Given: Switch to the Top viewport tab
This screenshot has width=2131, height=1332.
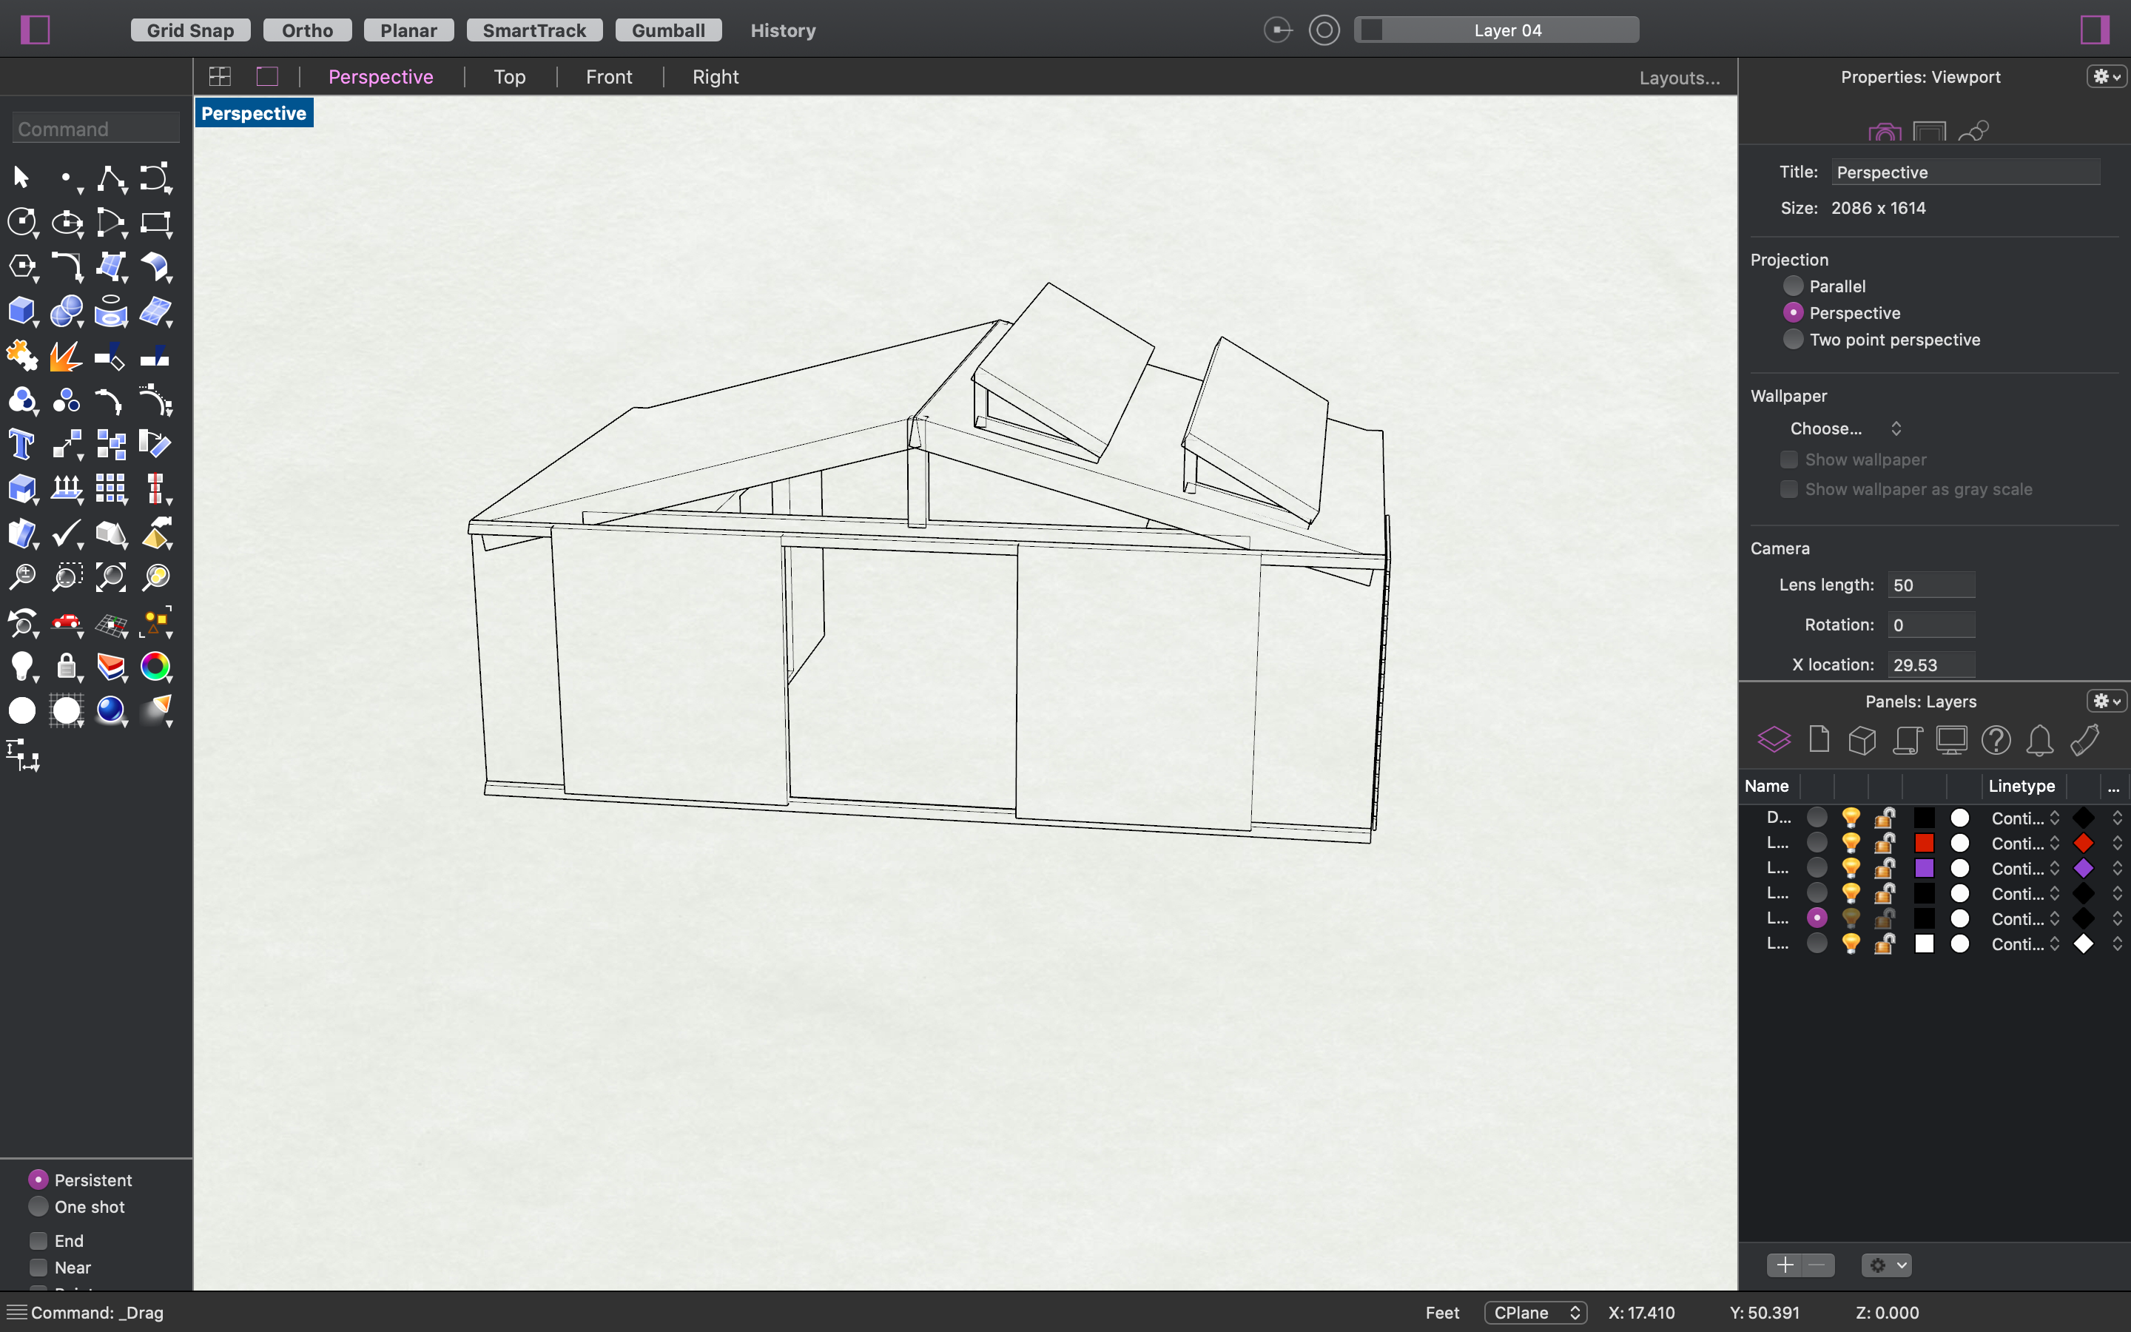Looking at the screenshot, I should 509,77.
